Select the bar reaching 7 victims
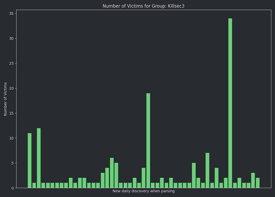 click(x=207, y=170)
